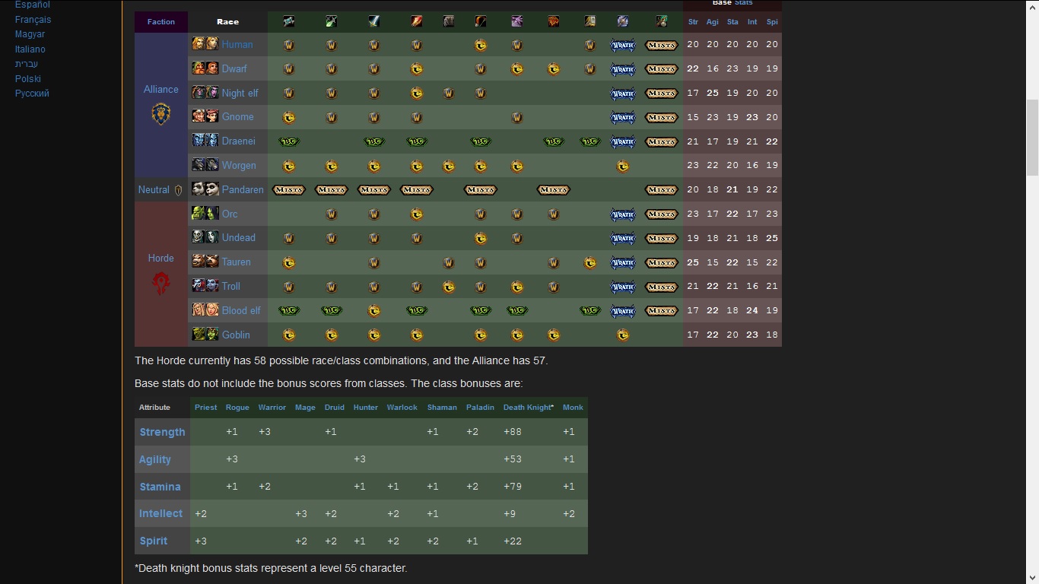1039x584 pixels.
Task: Click the Mage class icon in table header
Action: pos(417,21)
